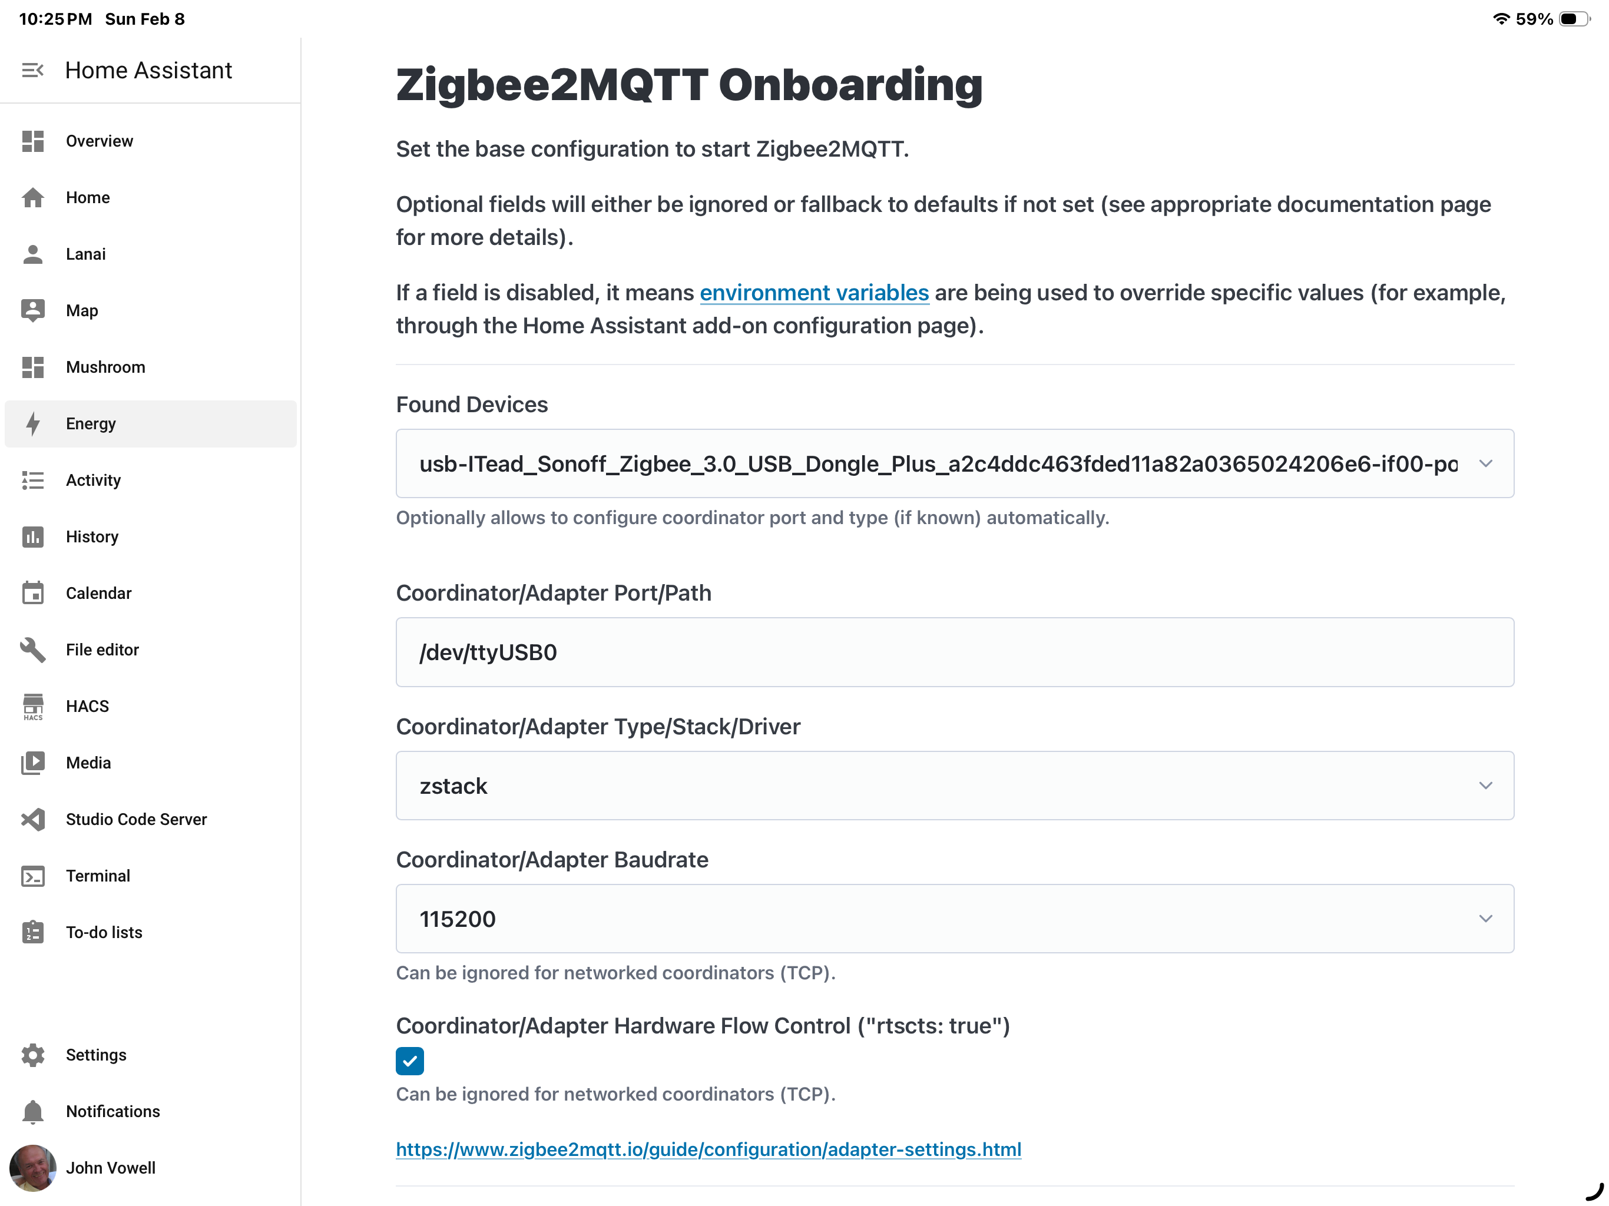Screen dimensions: 1609x1206
Task: Collapse the Home Assistant sidebar menu icon
Action: 33,71
